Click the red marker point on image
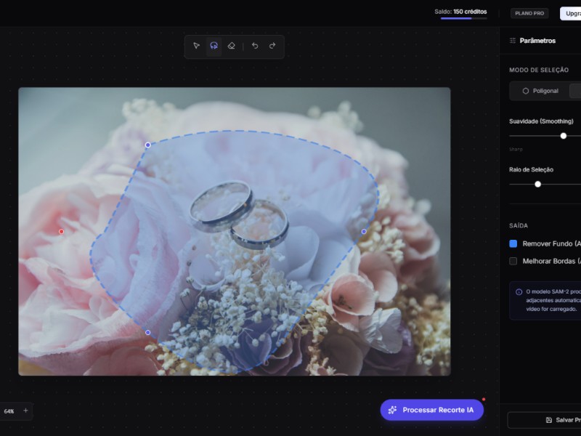The height and width of the screenshot is (436, 581). coord(61,232)
